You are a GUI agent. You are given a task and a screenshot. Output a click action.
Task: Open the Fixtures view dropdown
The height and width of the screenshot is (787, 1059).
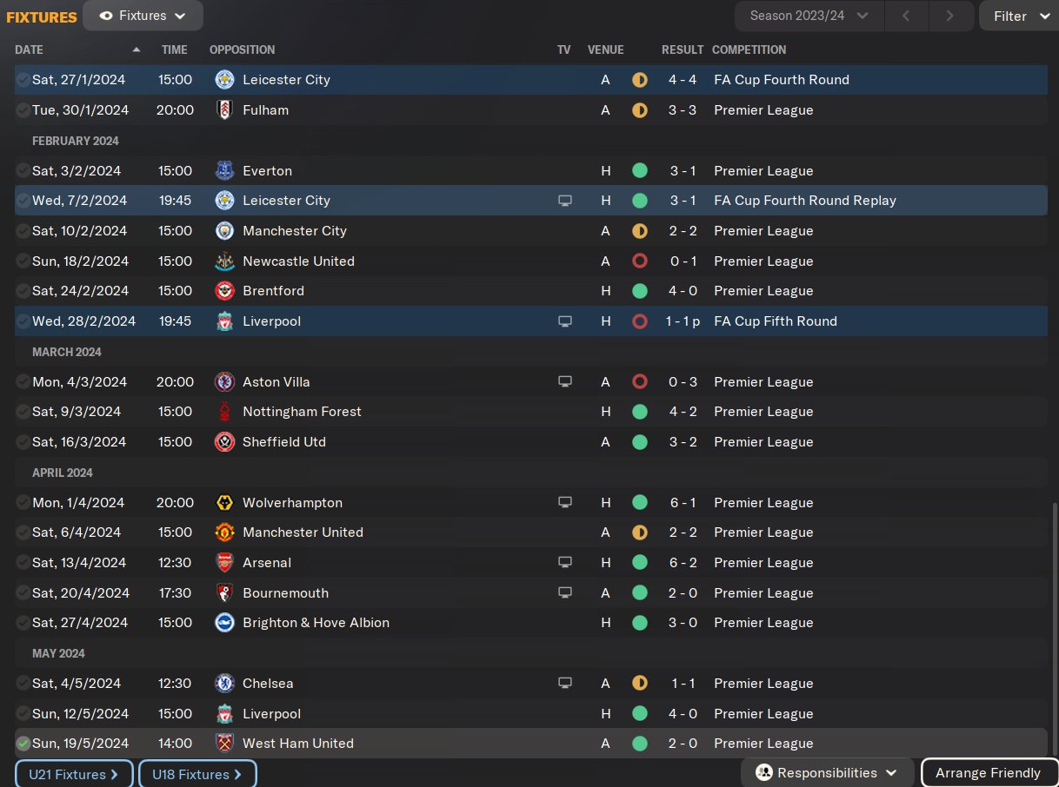coord(143,16)
